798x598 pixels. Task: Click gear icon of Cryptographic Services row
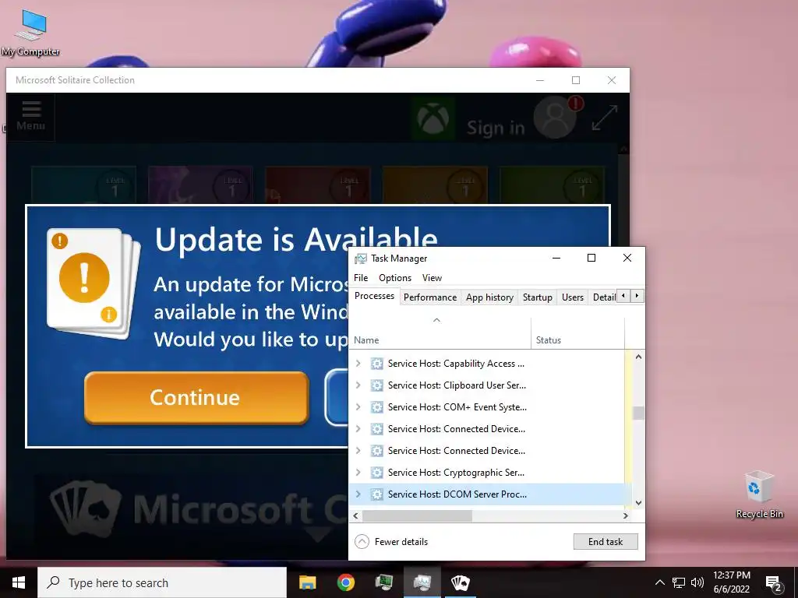(376, 473)
